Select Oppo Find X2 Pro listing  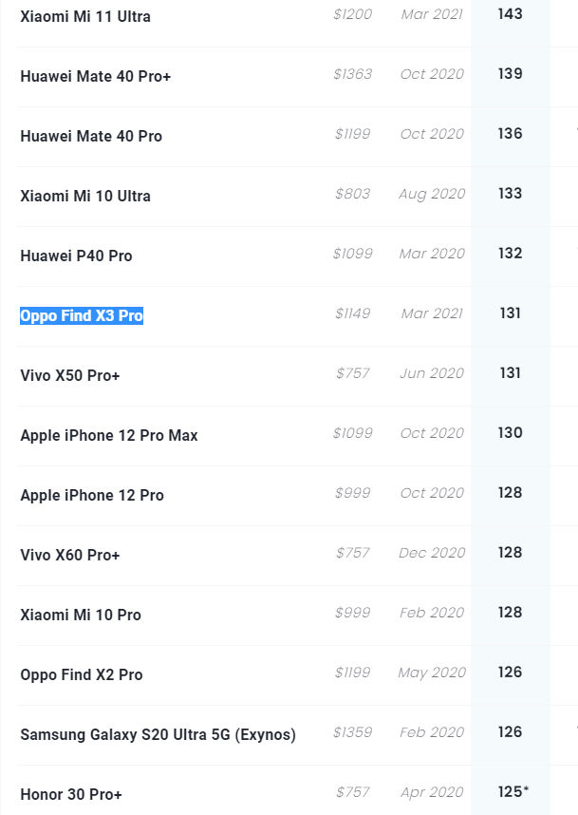(82, 674)
